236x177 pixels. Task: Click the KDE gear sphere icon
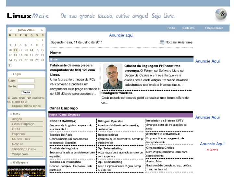tap(221, 14)
